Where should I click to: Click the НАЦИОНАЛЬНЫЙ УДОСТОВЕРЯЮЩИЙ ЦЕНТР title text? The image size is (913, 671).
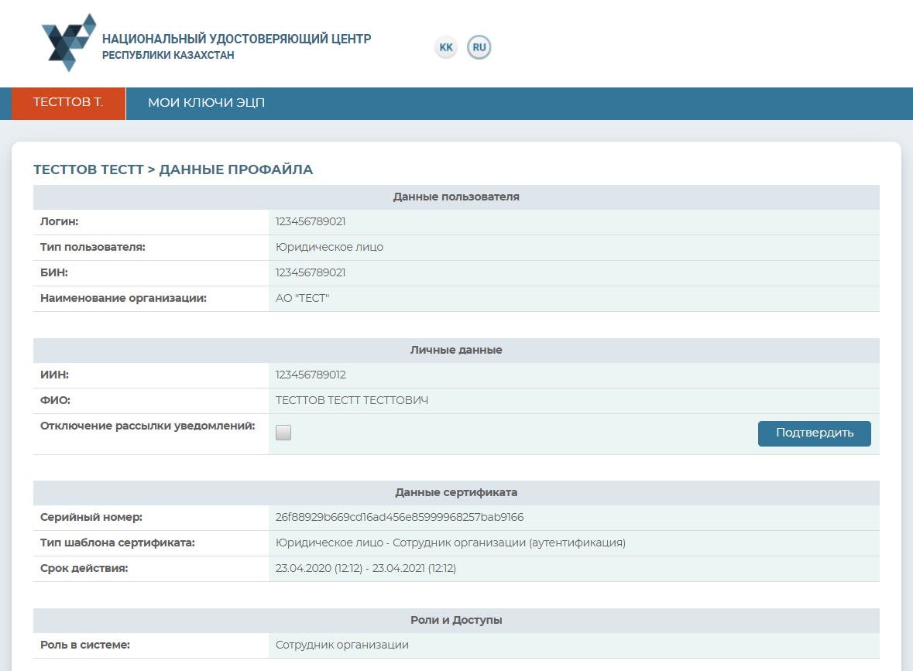236,39
